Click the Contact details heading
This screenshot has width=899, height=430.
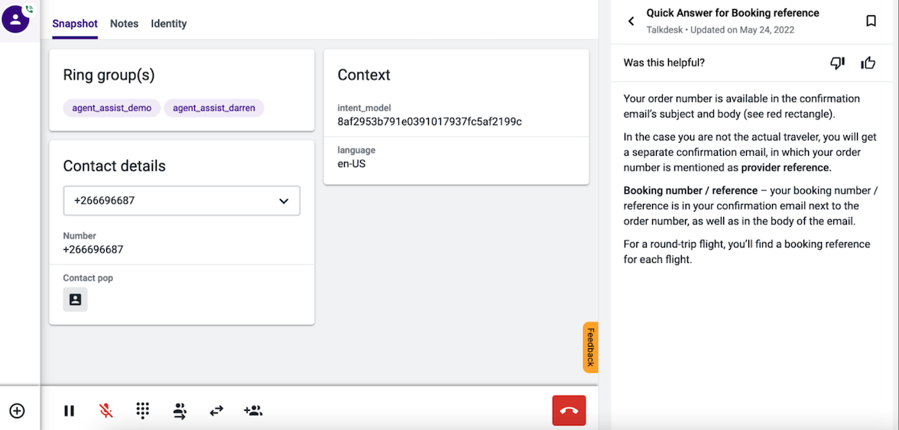114,166
